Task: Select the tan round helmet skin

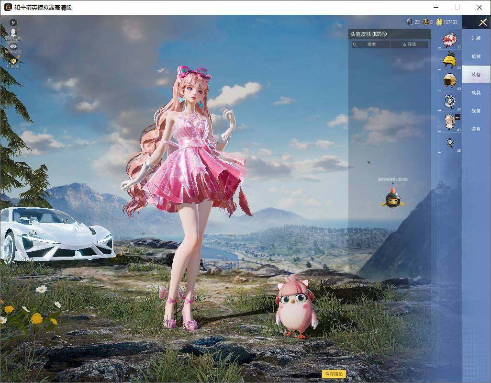Action: (450, 80)
